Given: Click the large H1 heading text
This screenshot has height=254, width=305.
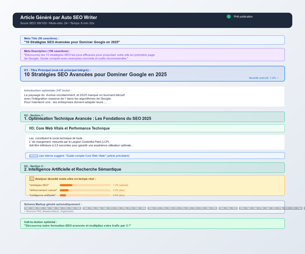Looking at the screenshot, I should [96, 74].
